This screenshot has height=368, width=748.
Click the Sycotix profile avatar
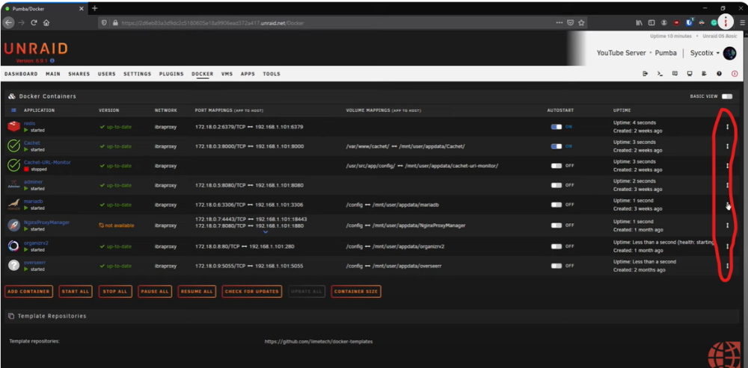[729, 53]
